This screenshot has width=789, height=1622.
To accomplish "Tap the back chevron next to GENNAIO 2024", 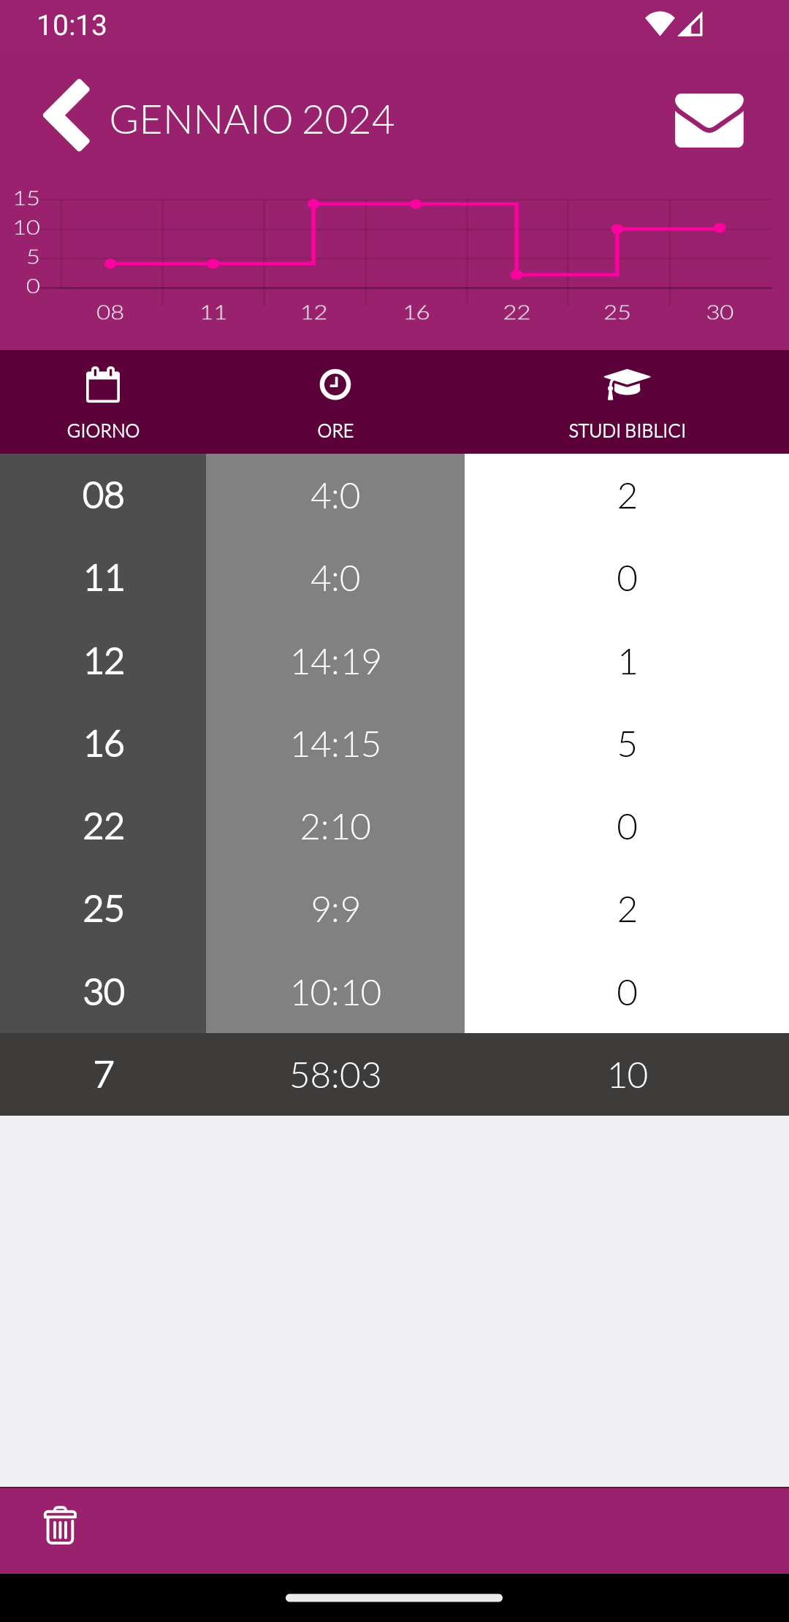I will 66,115.
